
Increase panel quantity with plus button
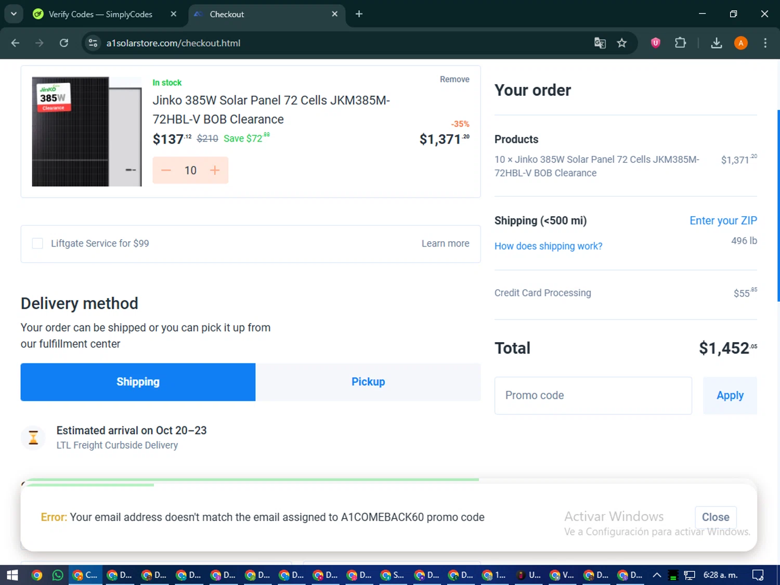pyautogui.click(x=215, y=171)
